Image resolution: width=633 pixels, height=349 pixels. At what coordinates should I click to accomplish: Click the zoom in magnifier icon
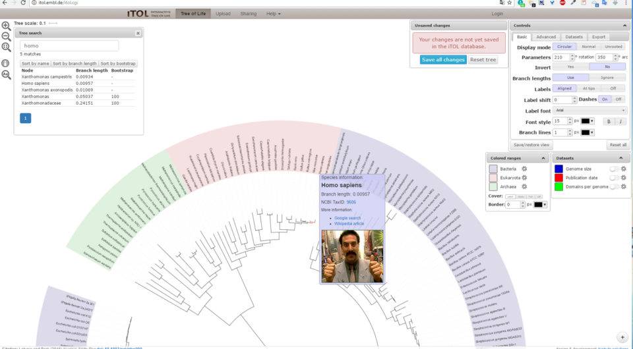pyautogui.click(x=6, y=26)
